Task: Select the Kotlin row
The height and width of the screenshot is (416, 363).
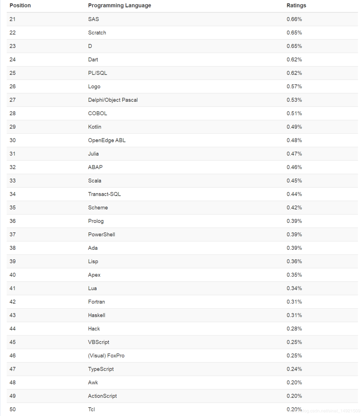Action: point(94,127)
